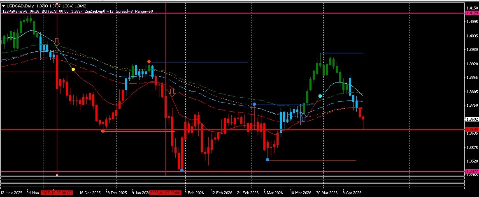Select the orange dot at the January swing high
479x197 pixels.
coord(149,62)
